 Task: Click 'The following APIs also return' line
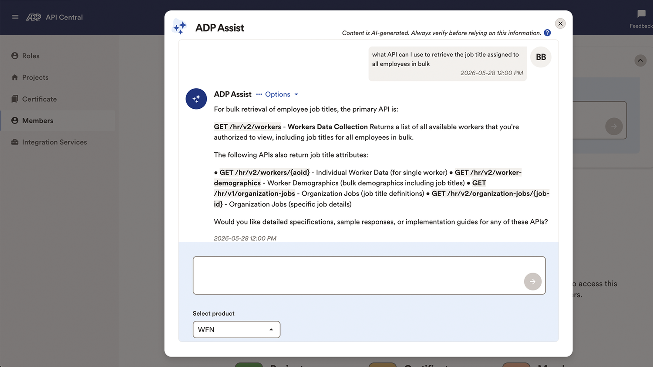point(291,155)
